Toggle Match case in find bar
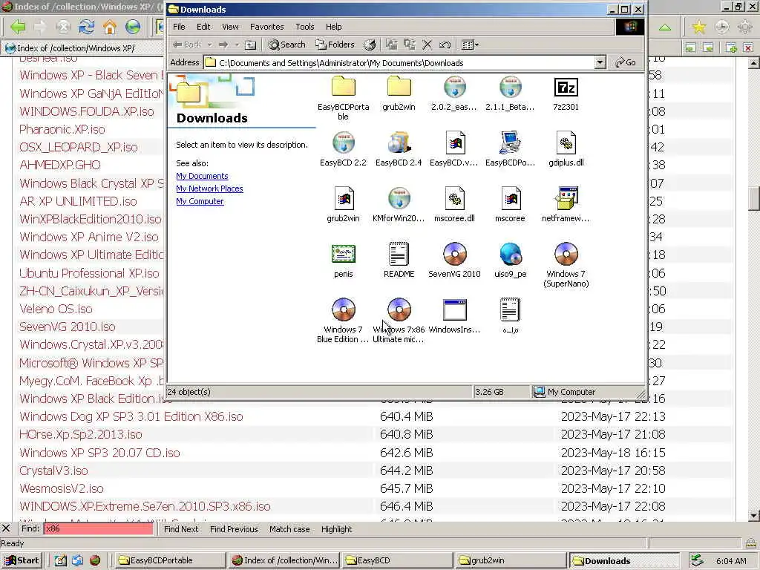 point(289,529)
